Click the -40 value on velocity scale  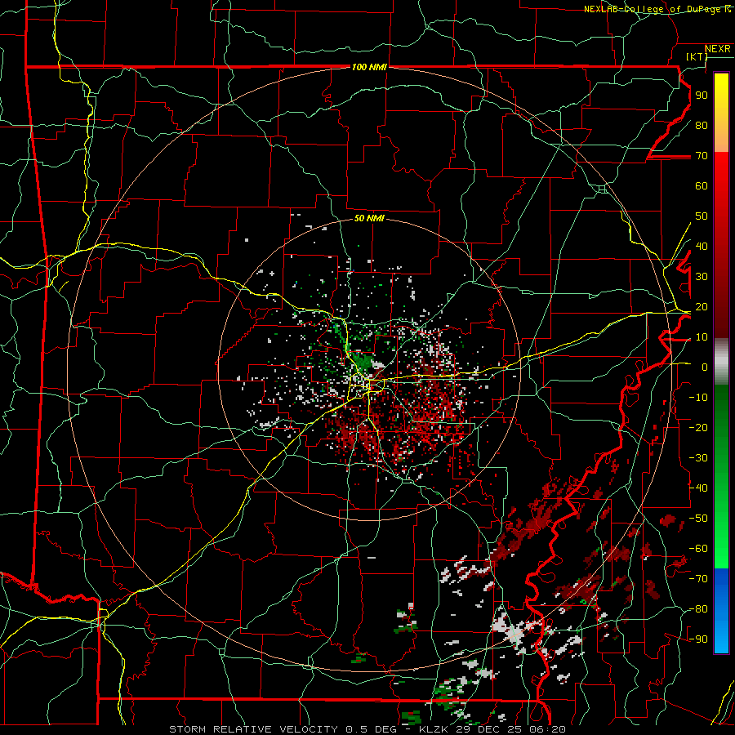698,488
